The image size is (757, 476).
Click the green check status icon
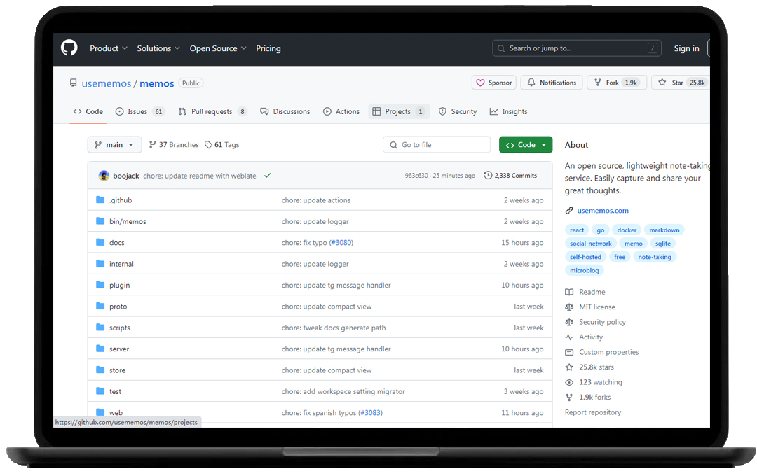point(267,176)
